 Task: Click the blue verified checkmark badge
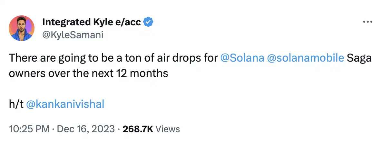[148, 22]
